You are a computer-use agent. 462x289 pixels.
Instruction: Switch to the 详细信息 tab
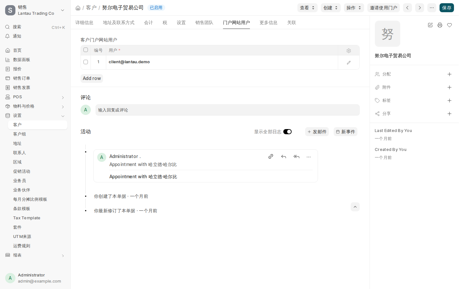pyautogui.click(x=84, y=22)
